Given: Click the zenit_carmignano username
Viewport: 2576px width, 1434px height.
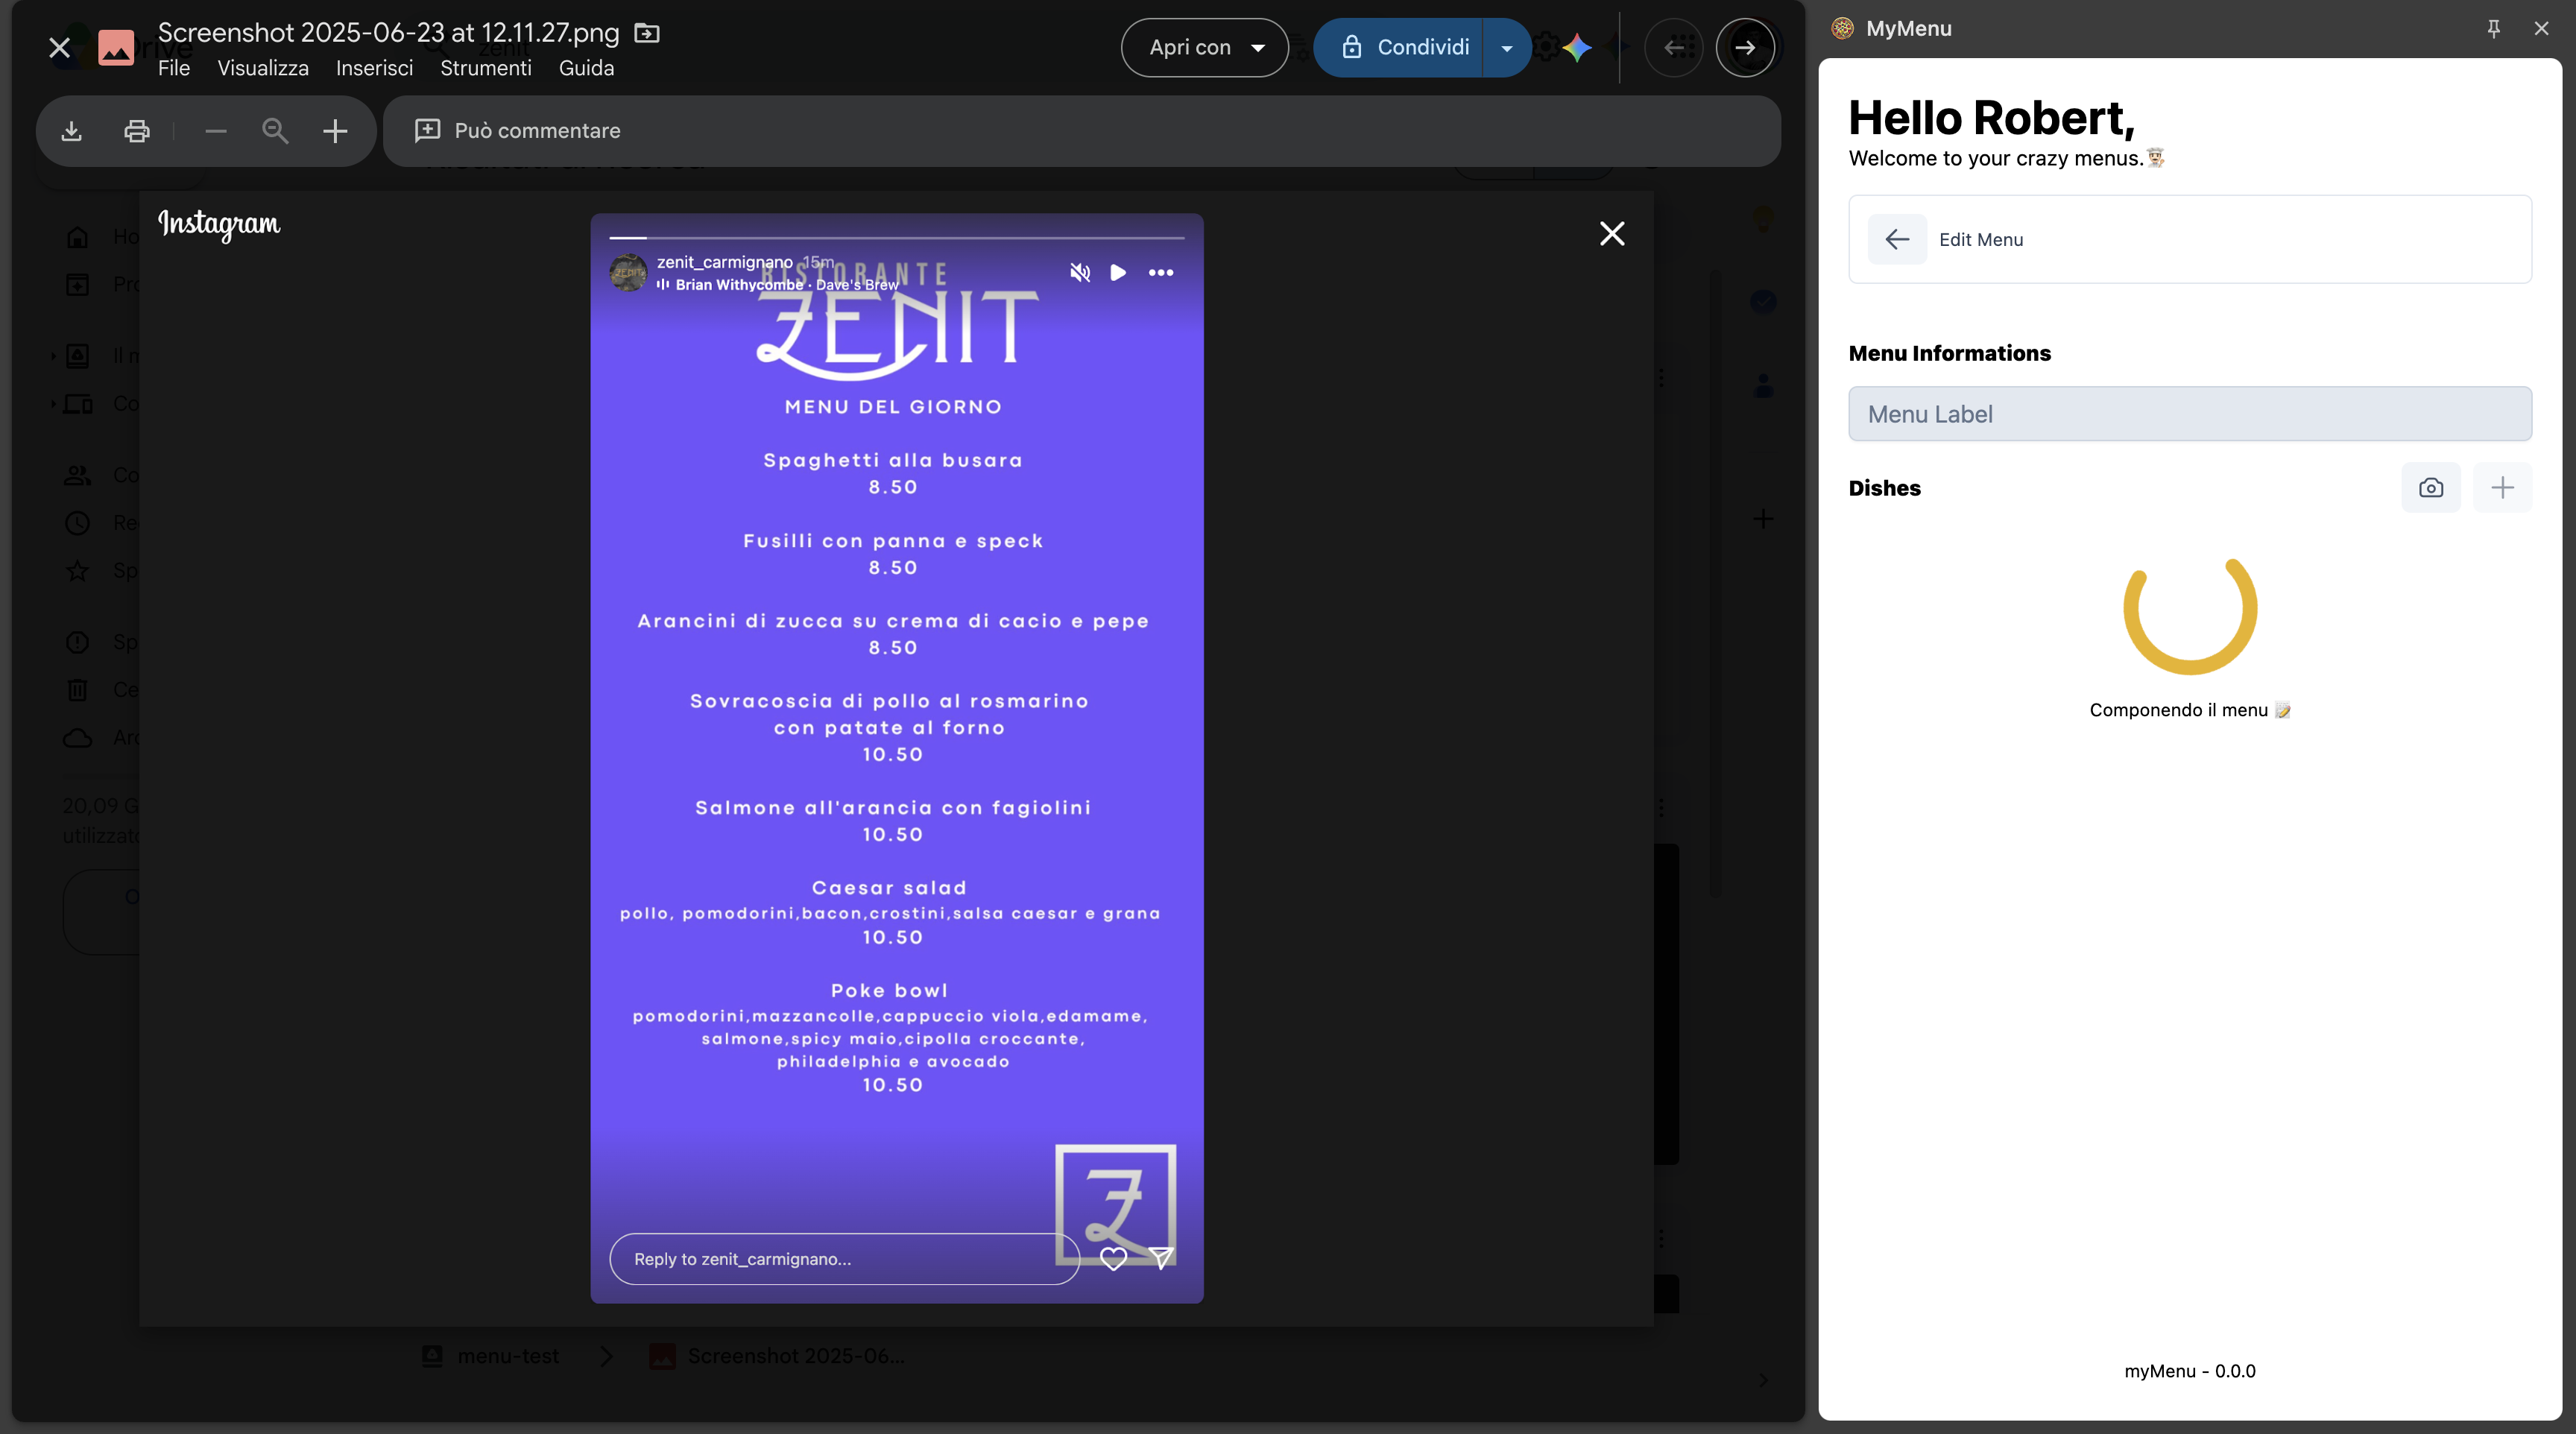Looking at the screenshot, I should pyautogui.click(x=725, y=262).
